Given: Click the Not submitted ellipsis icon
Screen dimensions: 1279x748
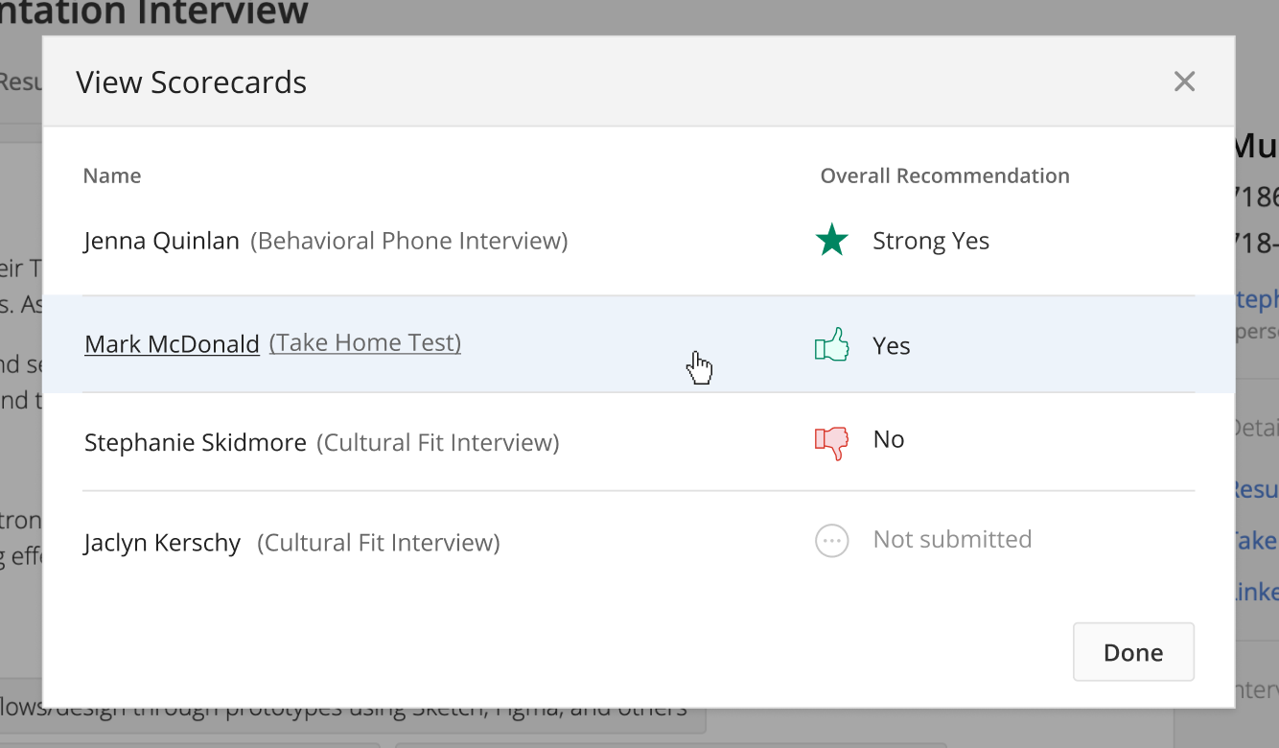Looking at the screenshot, I should [831, 541].
